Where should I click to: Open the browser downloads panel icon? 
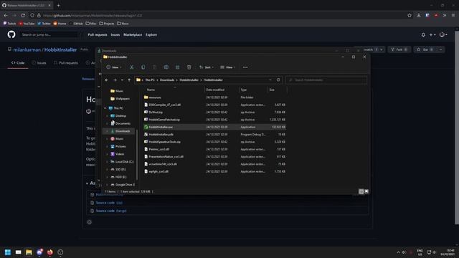[419, 15]
